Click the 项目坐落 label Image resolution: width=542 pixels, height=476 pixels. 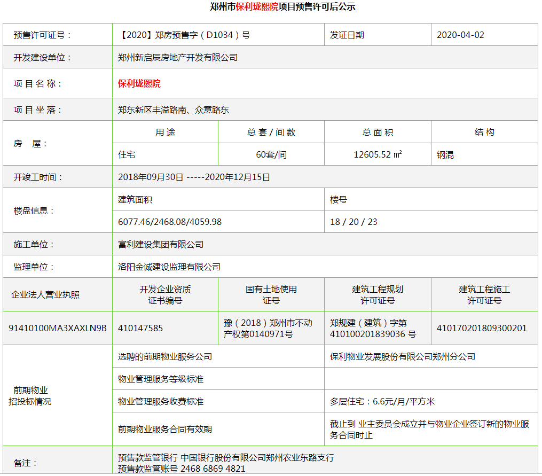pos(38,110)
